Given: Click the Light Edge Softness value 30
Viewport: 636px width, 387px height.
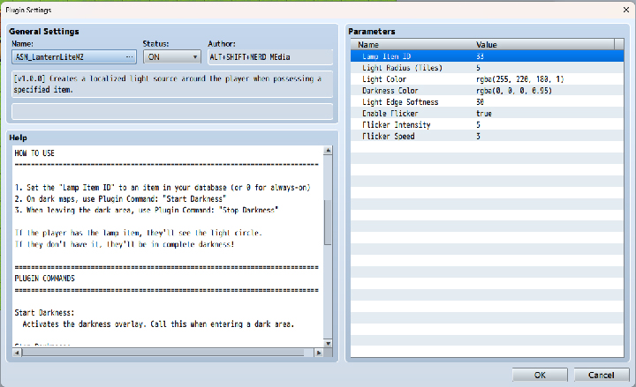Looking at the screenshot, I should point(480,102).
